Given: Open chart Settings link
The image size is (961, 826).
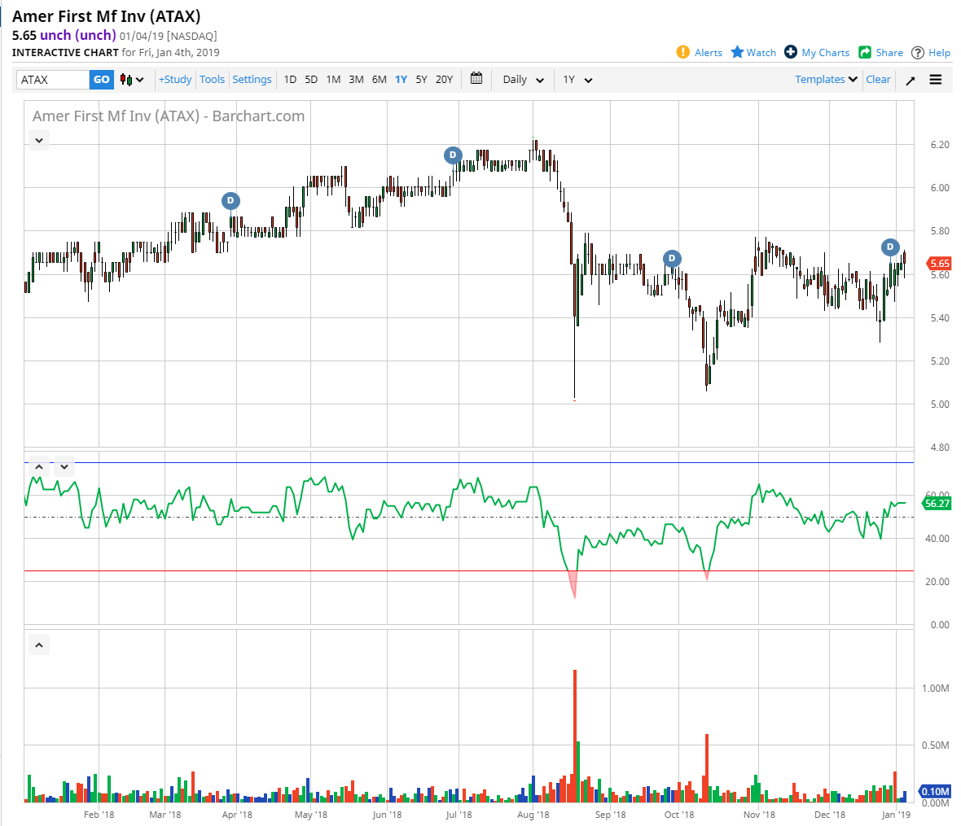Looking at the screenshot, I should tap(252, 79).
